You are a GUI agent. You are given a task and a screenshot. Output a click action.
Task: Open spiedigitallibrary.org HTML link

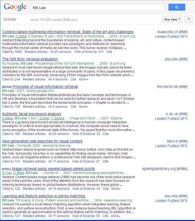point(165,169)
